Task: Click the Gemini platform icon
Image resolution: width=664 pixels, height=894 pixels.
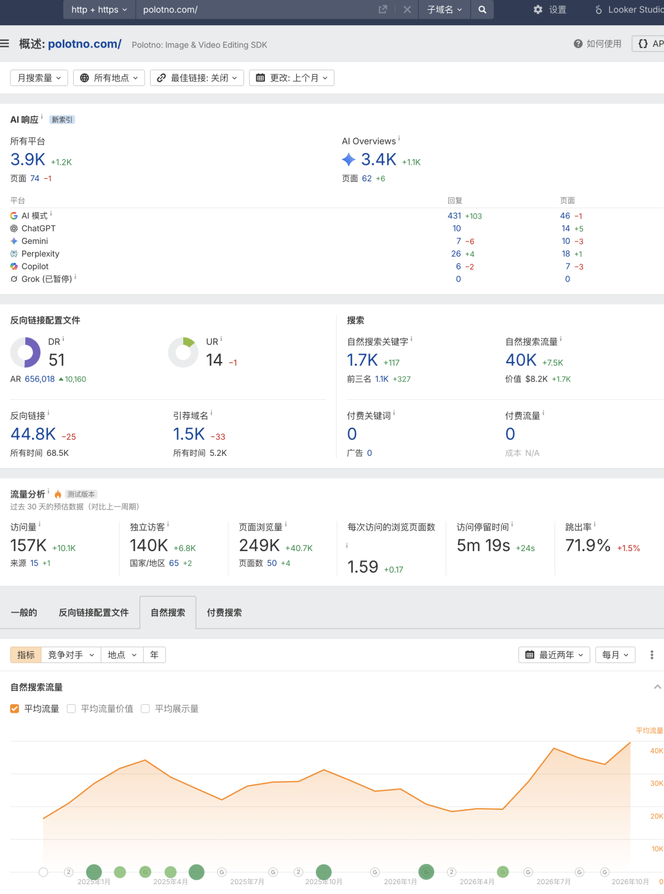Action: (x=14, y=241)
